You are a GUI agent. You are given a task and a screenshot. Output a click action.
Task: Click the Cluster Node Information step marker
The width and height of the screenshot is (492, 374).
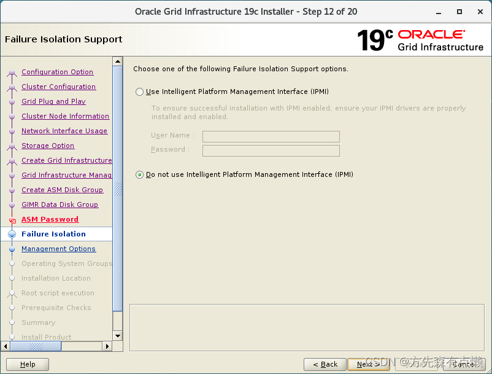coord(12,117)
